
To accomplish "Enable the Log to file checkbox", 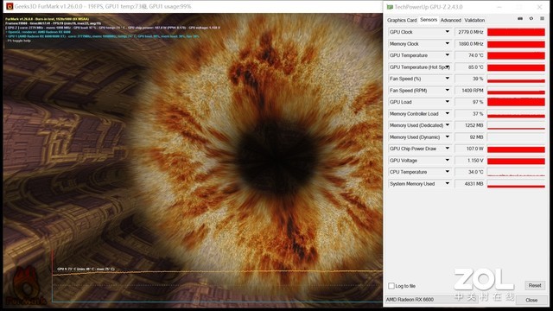I will coord(391,286).
